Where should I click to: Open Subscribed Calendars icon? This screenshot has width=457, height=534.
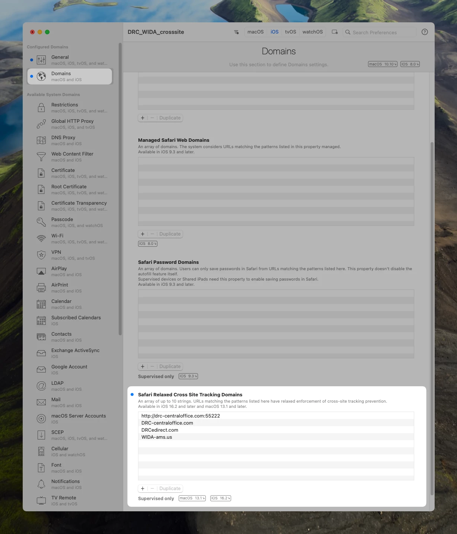point(41,320)
